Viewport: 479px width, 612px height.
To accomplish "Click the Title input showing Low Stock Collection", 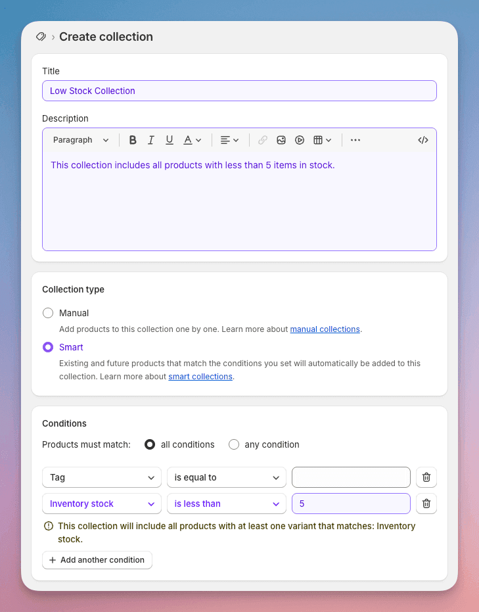I will (239, 91).
